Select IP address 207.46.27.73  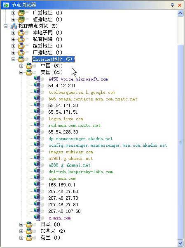63,198
